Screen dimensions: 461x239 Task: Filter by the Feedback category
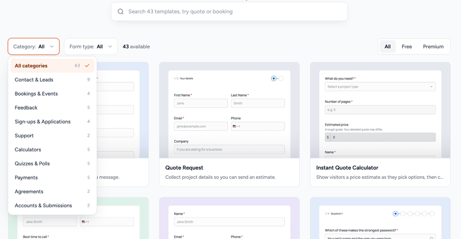pyautogui.click(x=52, y=108)
